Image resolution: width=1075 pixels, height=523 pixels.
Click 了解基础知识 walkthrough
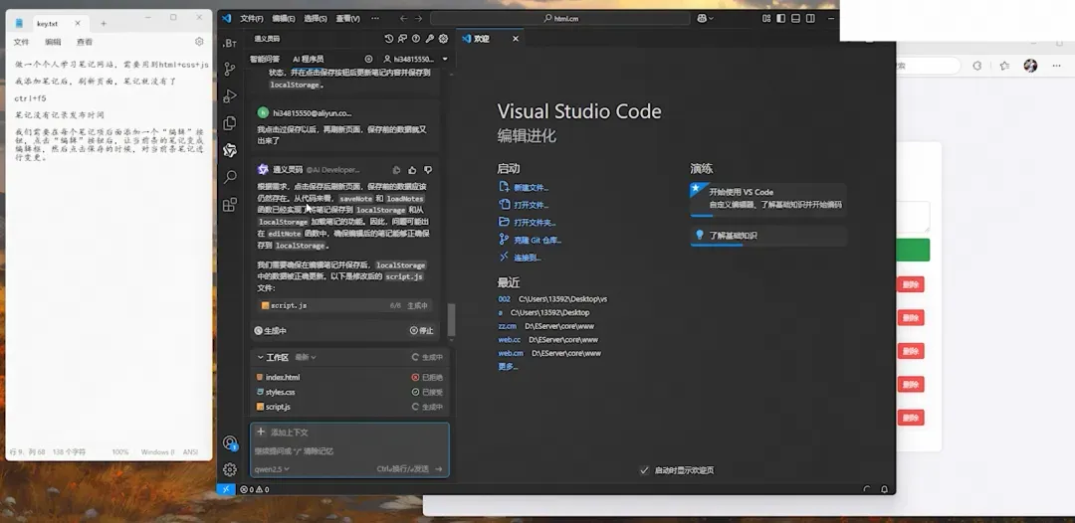(x=767, y=236)
